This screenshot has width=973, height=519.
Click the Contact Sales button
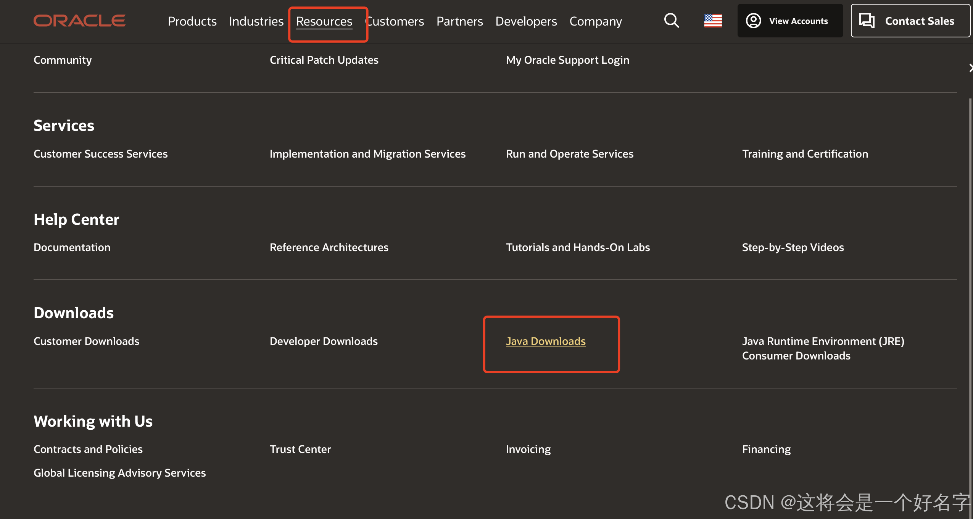pyautogui.click(x=910, y=21)
